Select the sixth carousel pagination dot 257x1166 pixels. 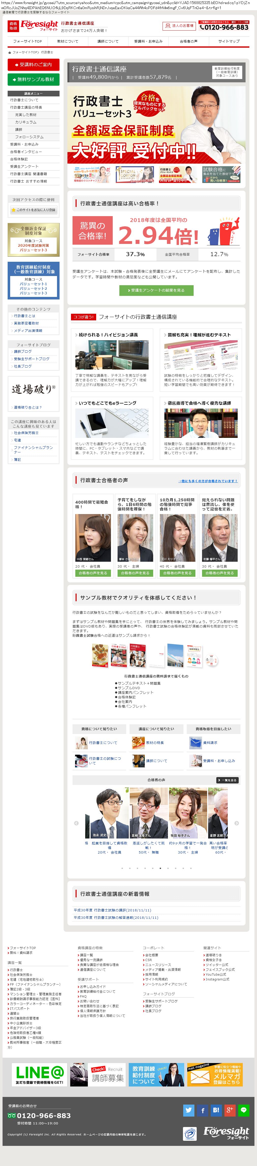[x=160, y=868]
